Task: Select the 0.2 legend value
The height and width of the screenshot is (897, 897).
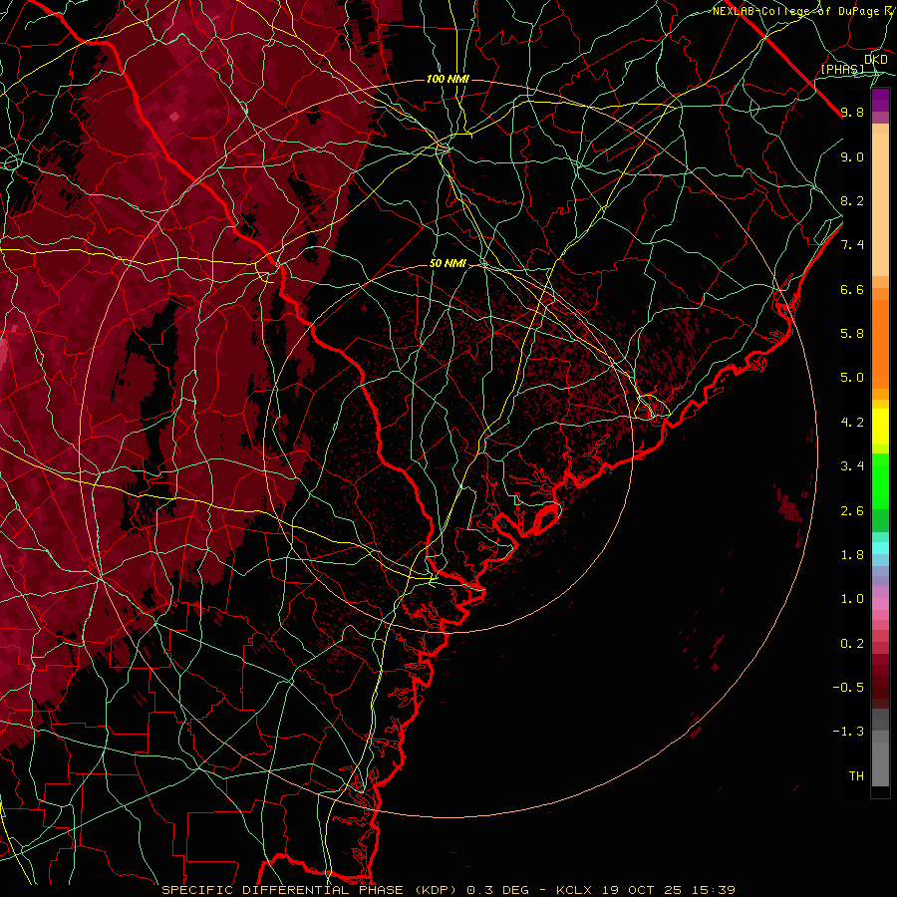Action: 852,644
